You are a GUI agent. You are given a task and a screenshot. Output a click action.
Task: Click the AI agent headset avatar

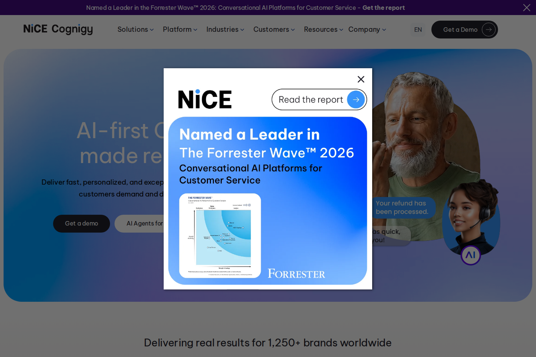click(x=471, y=217)
